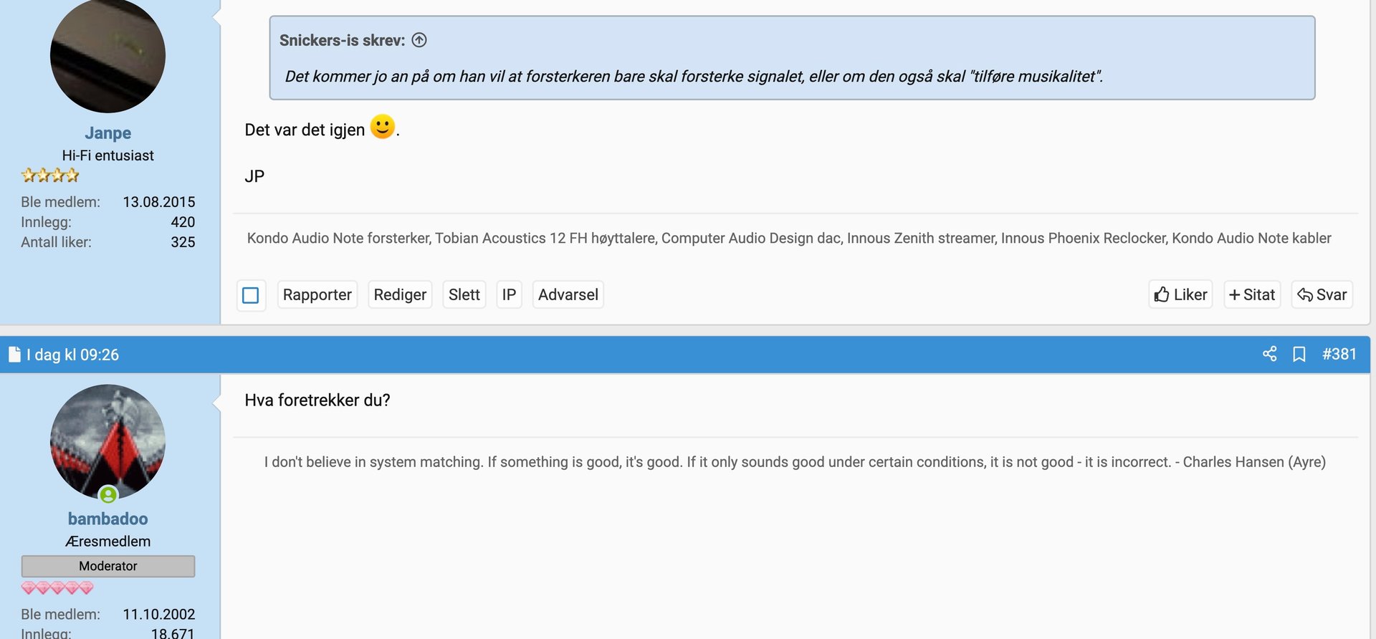
Task: Edit the post using Rediger
Action: [x=400, y=294]
